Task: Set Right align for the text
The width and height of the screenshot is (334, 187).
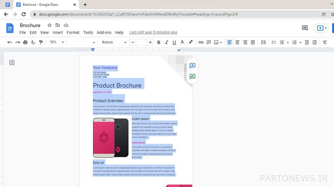Action: [x=245, y=42]
